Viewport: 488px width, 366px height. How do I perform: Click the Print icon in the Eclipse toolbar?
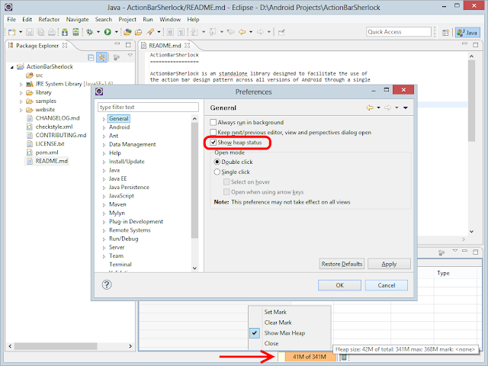click(52, 32)
